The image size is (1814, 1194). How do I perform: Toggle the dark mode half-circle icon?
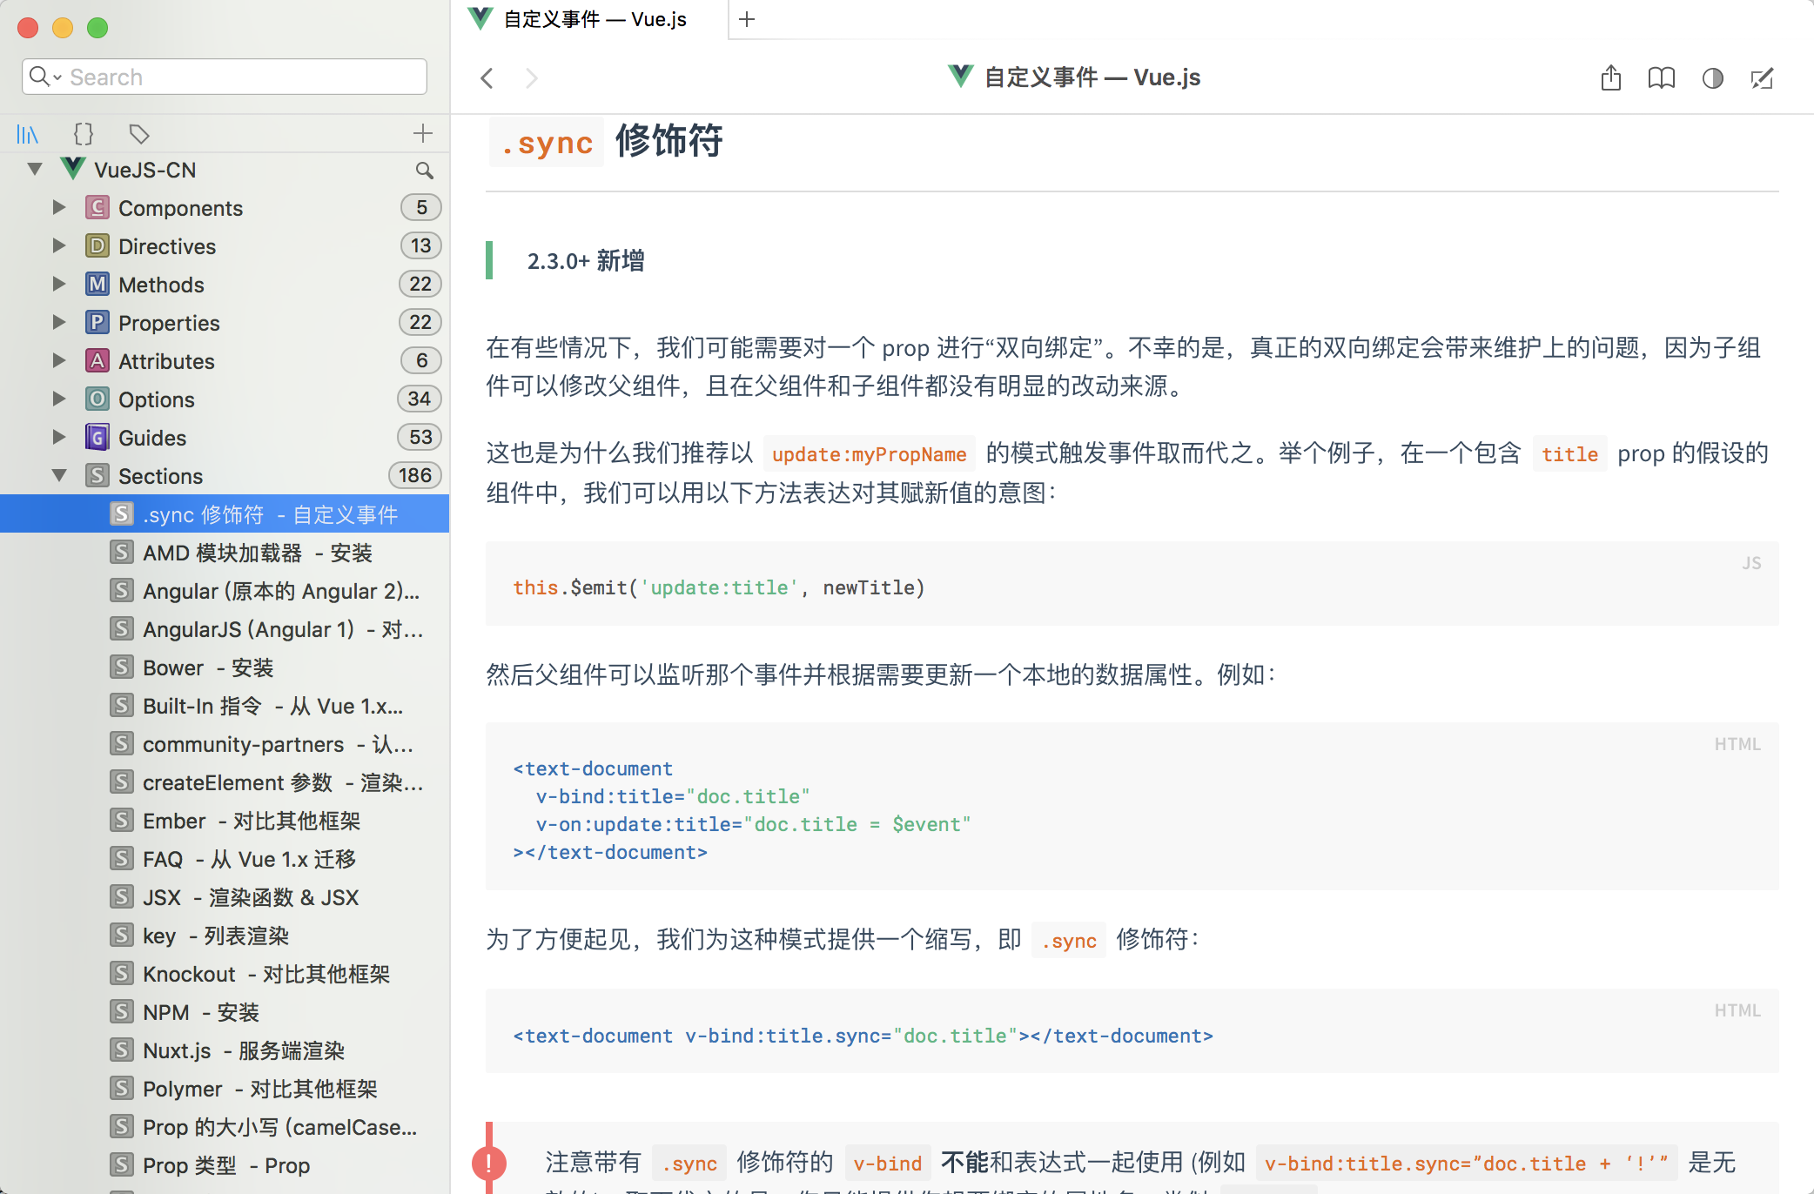1712,78
